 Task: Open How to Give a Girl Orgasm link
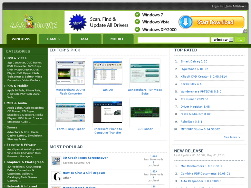[x=84, y=173]
